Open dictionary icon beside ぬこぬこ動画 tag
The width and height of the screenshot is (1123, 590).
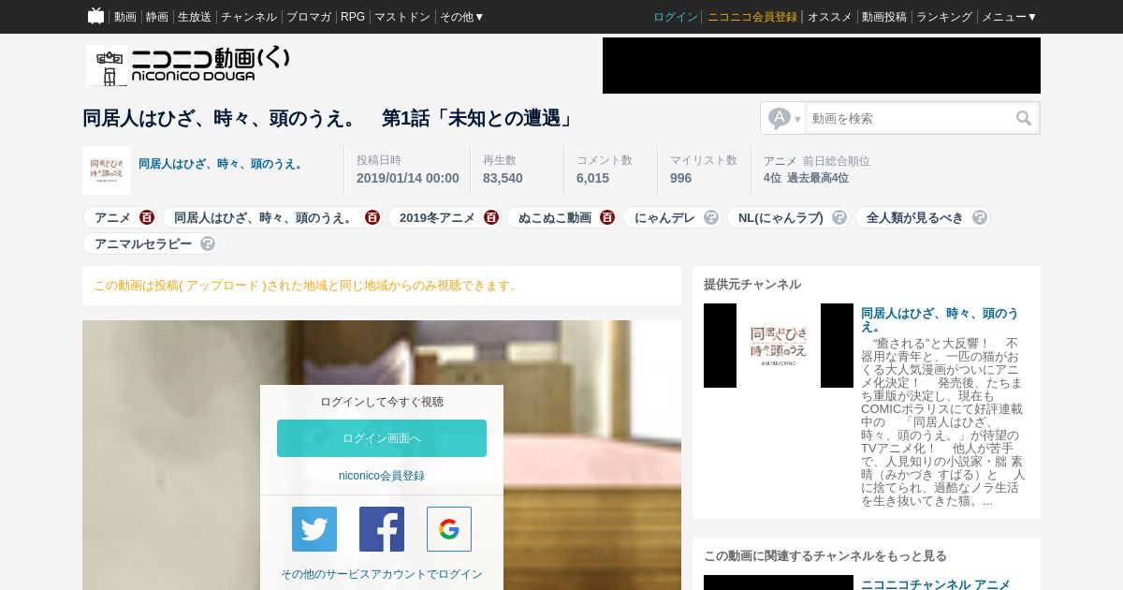(x=607, y=217)
